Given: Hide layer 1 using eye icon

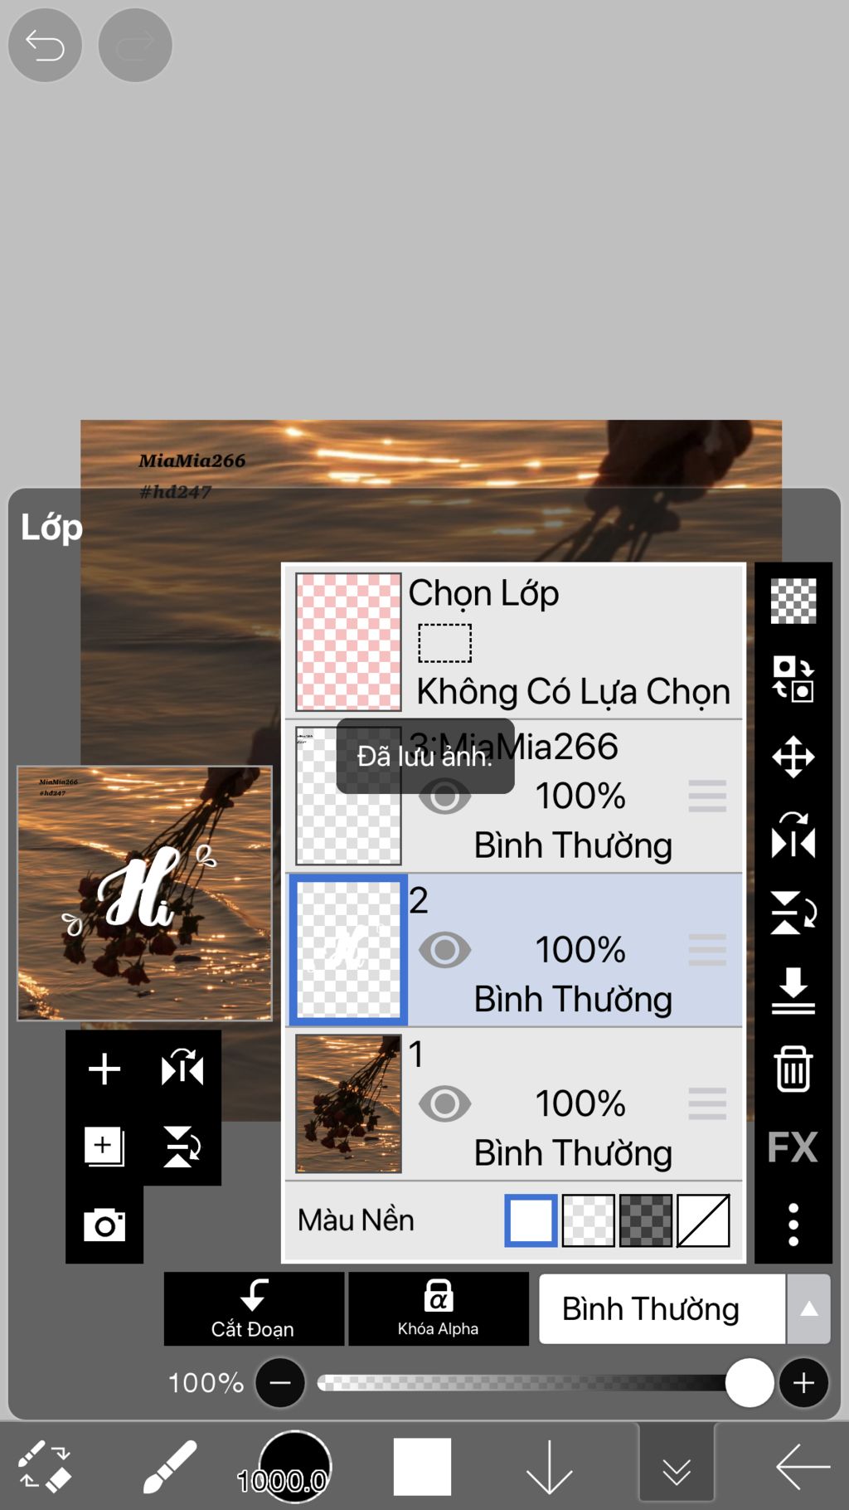Looking at the screenshot, I should coord(444,1104).
